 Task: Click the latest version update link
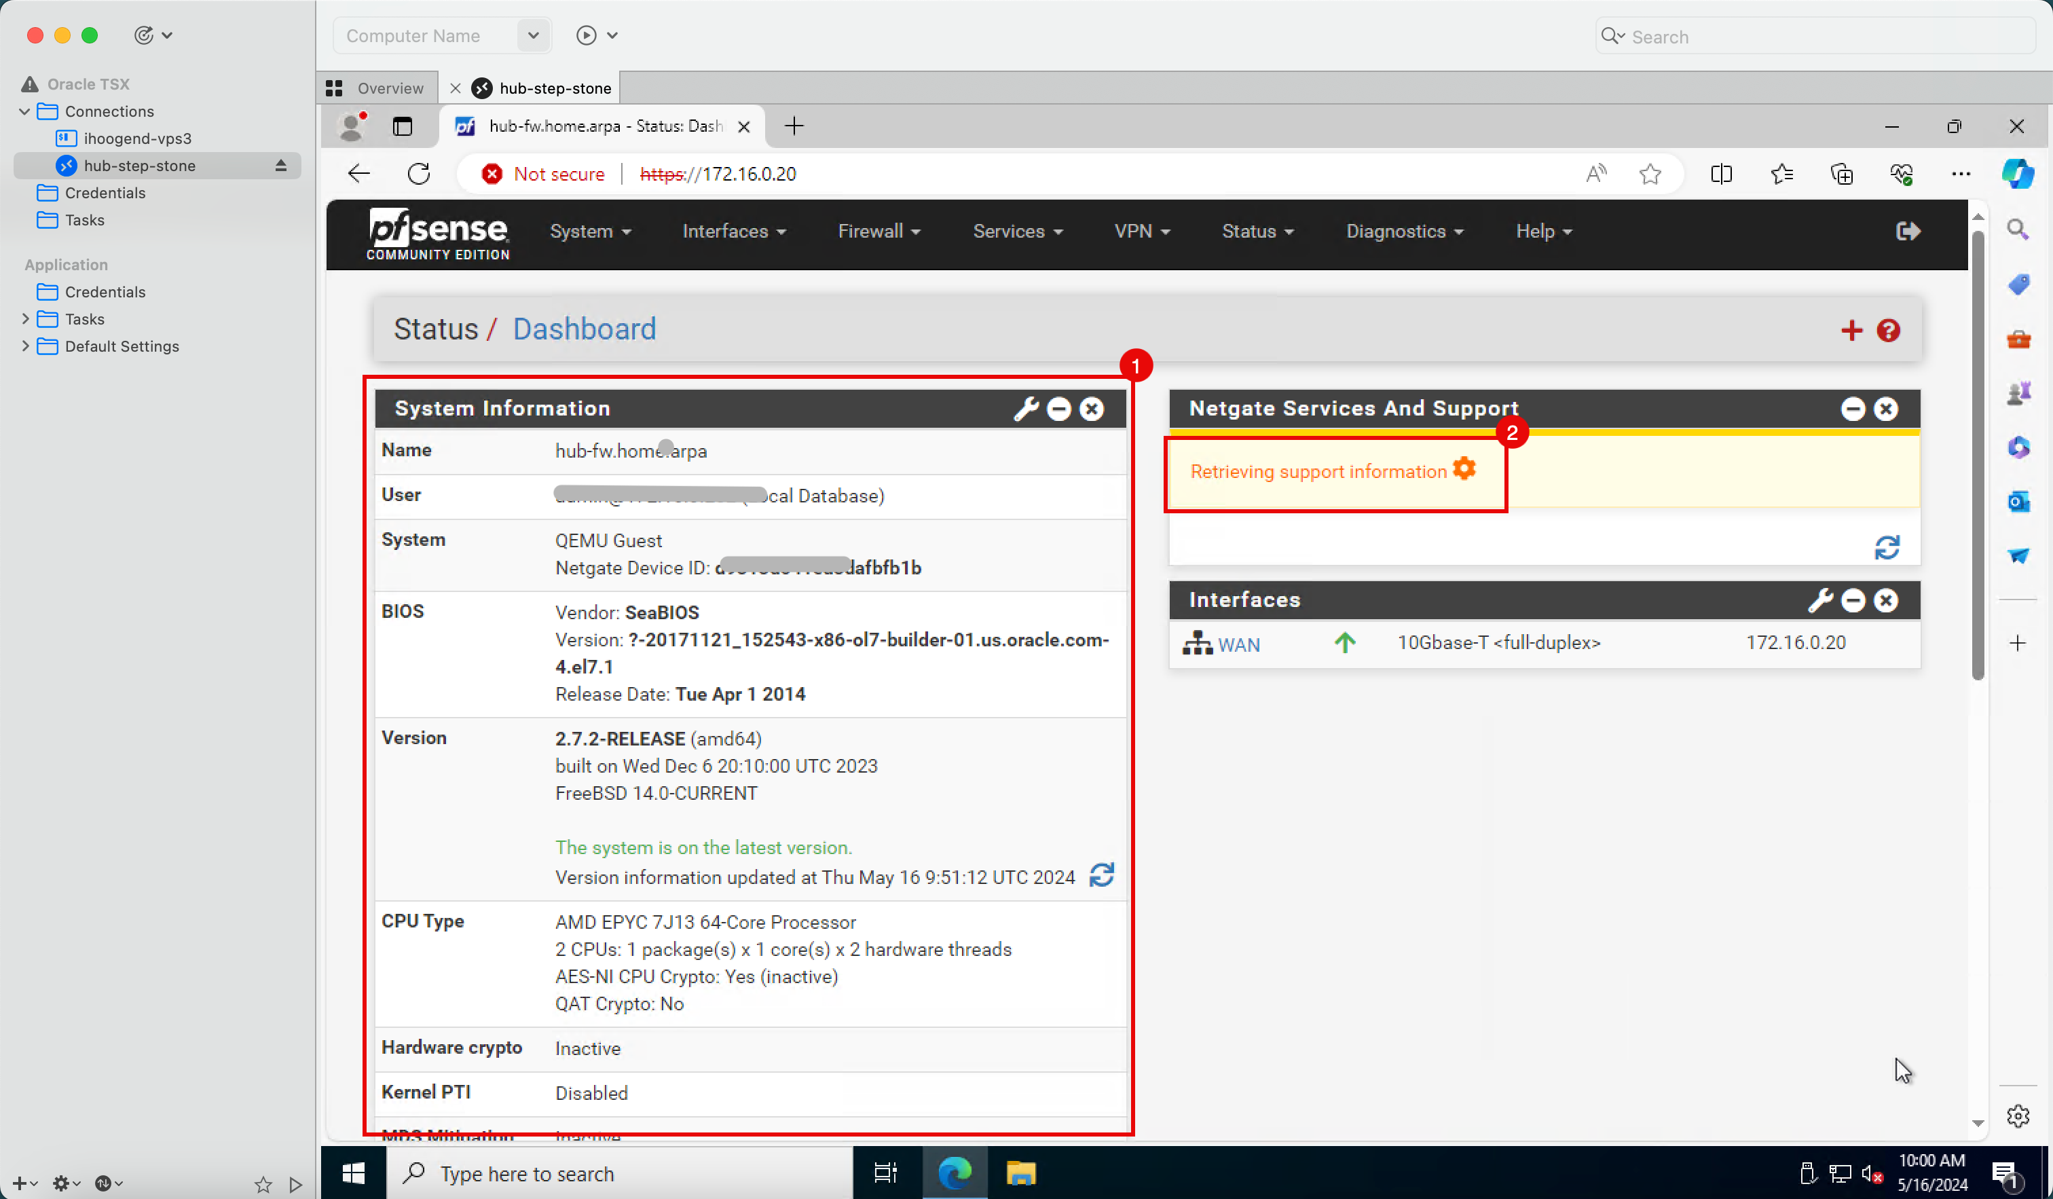click(703, 847)
